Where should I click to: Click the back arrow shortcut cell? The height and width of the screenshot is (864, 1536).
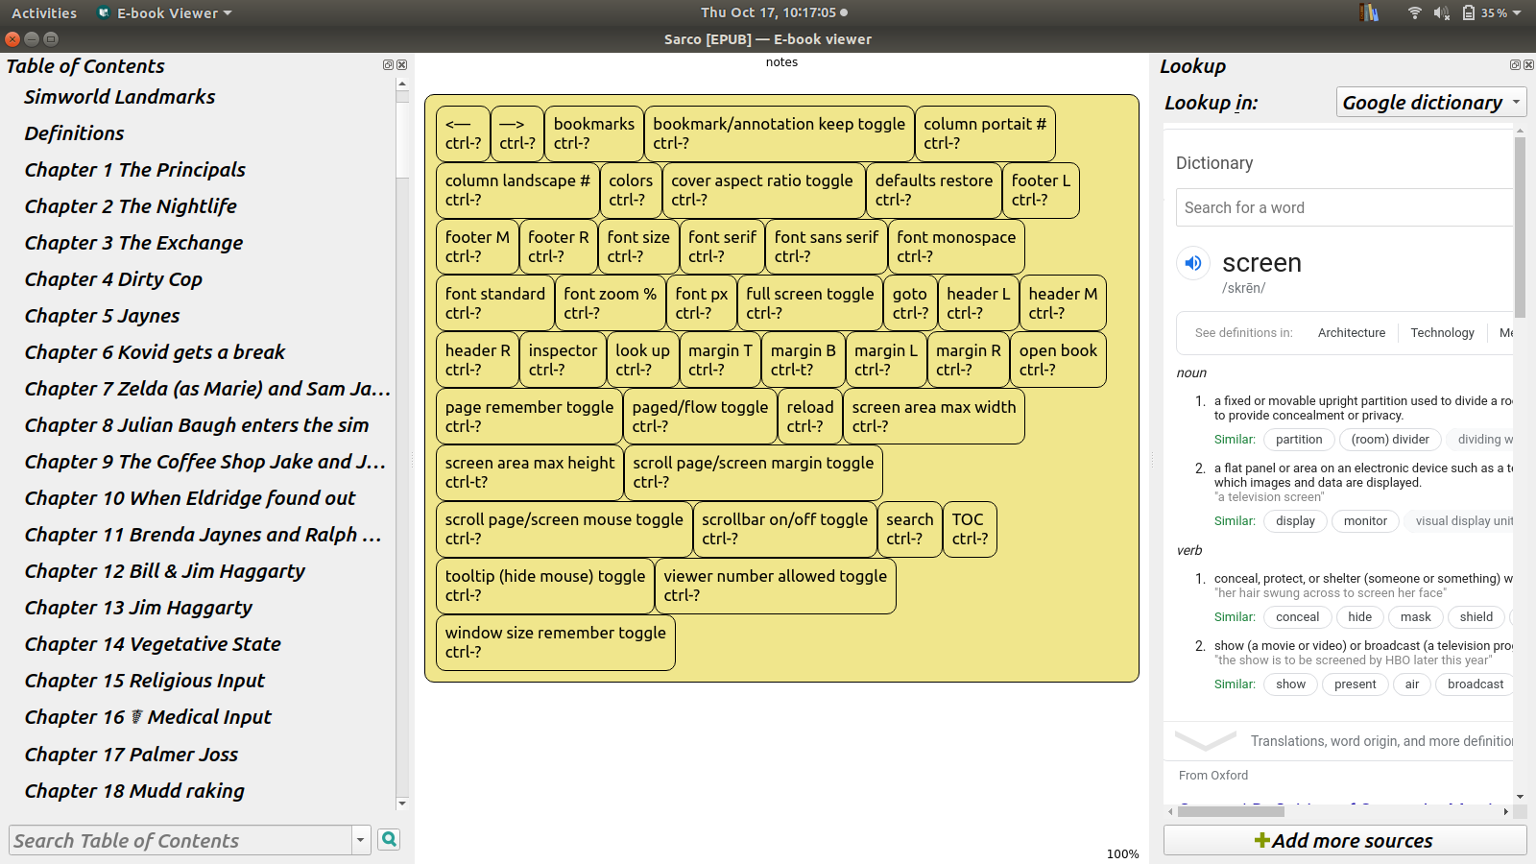(463, 133)
